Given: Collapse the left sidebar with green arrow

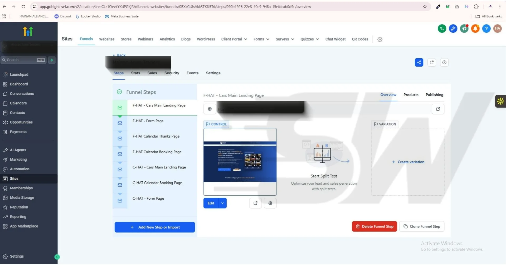Looking at the screenshot, I should (57, 257).
